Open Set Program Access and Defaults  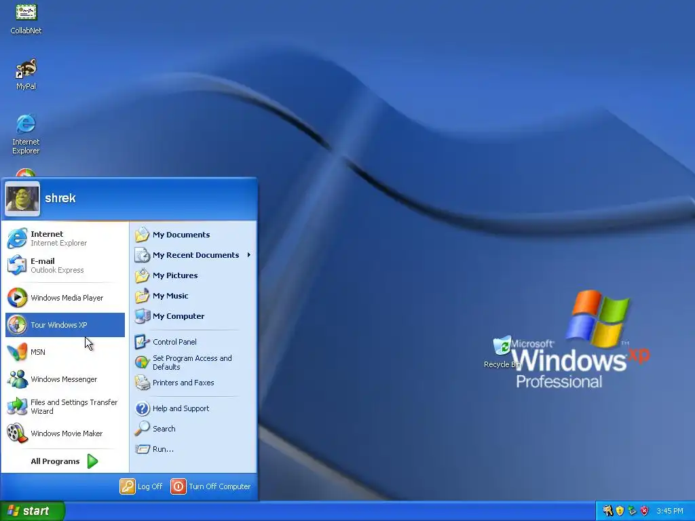click(193, 362)
